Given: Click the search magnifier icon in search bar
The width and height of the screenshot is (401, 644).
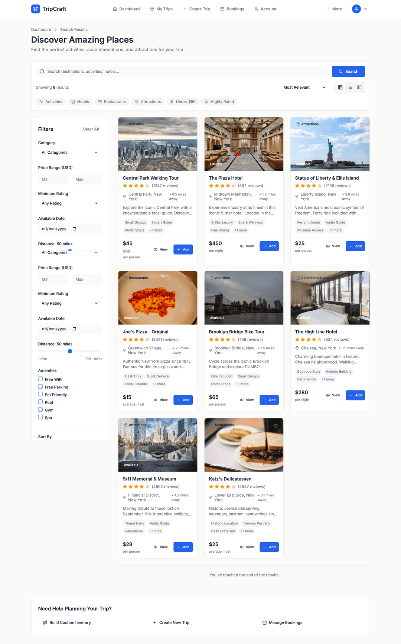Looking at the screenshot, I should 42,72.
